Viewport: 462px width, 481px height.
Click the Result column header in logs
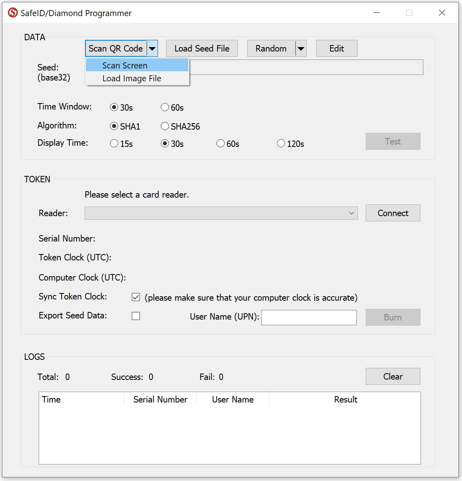click(345, 400)
